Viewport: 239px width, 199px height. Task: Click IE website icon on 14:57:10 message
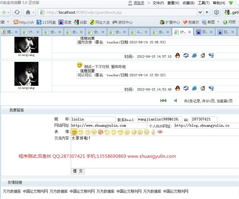(x=194, y=56)
